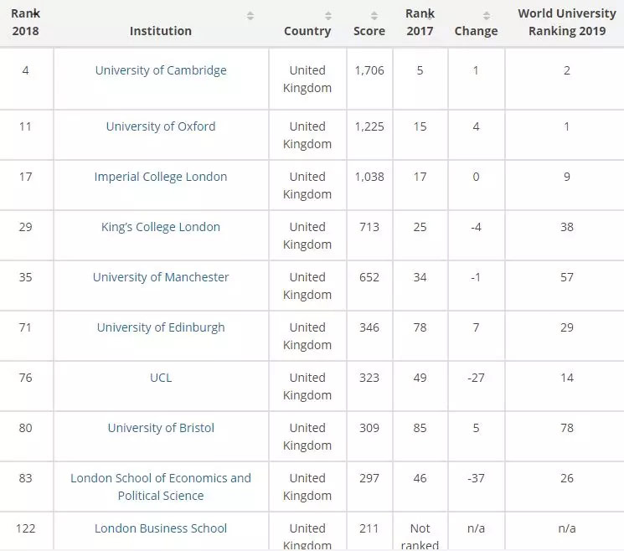
Task: Click the sort arrows in Institution column
Action: point(250,16)
